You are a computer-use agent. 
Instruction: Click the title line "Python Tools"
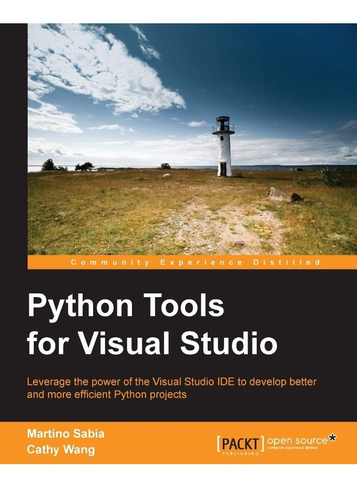pos(125,307)
